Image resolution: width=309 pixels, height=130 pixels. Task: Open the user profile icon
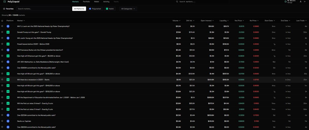click(x=301, y=2)
